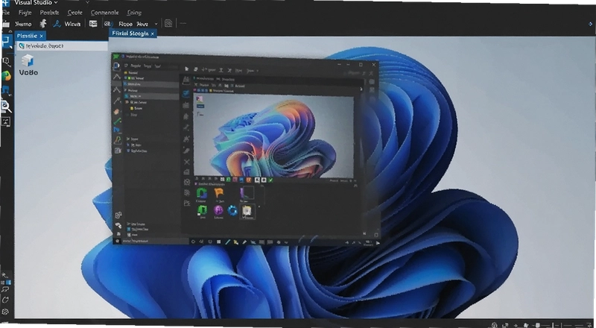Click the magnifying glass icon in left sidebar

(6, 106)
